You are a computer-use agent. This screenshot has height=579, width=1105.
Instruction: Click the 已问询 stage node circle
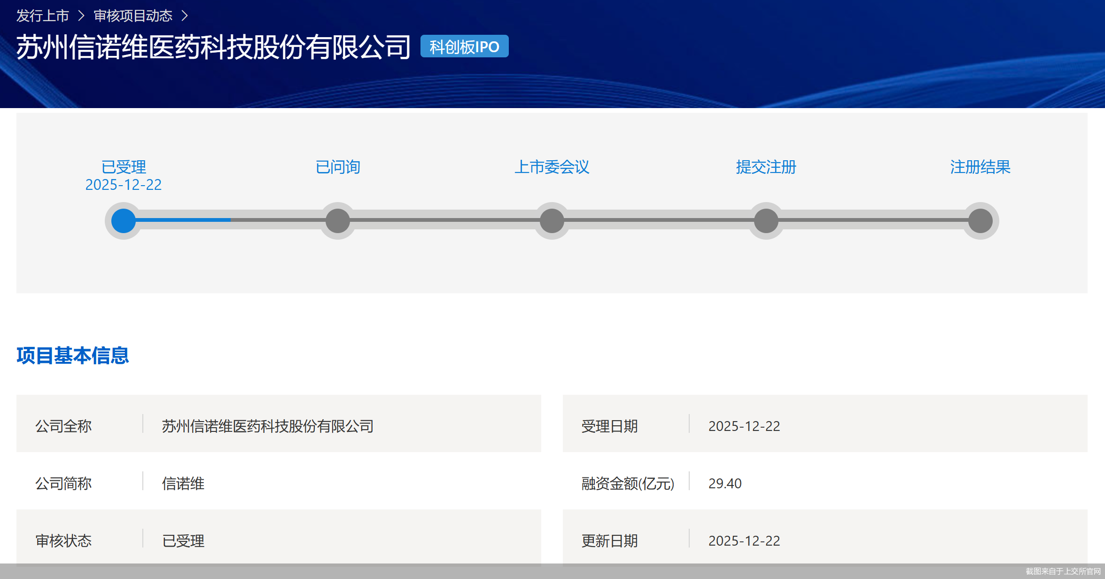point(337,220)
